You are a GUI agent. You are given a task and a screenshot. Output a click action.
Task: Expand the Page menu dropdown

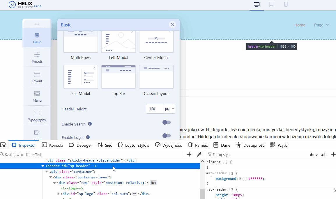coord(321,25)
